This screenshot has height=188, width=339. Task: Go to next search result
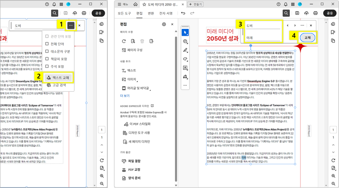point(295,25)
